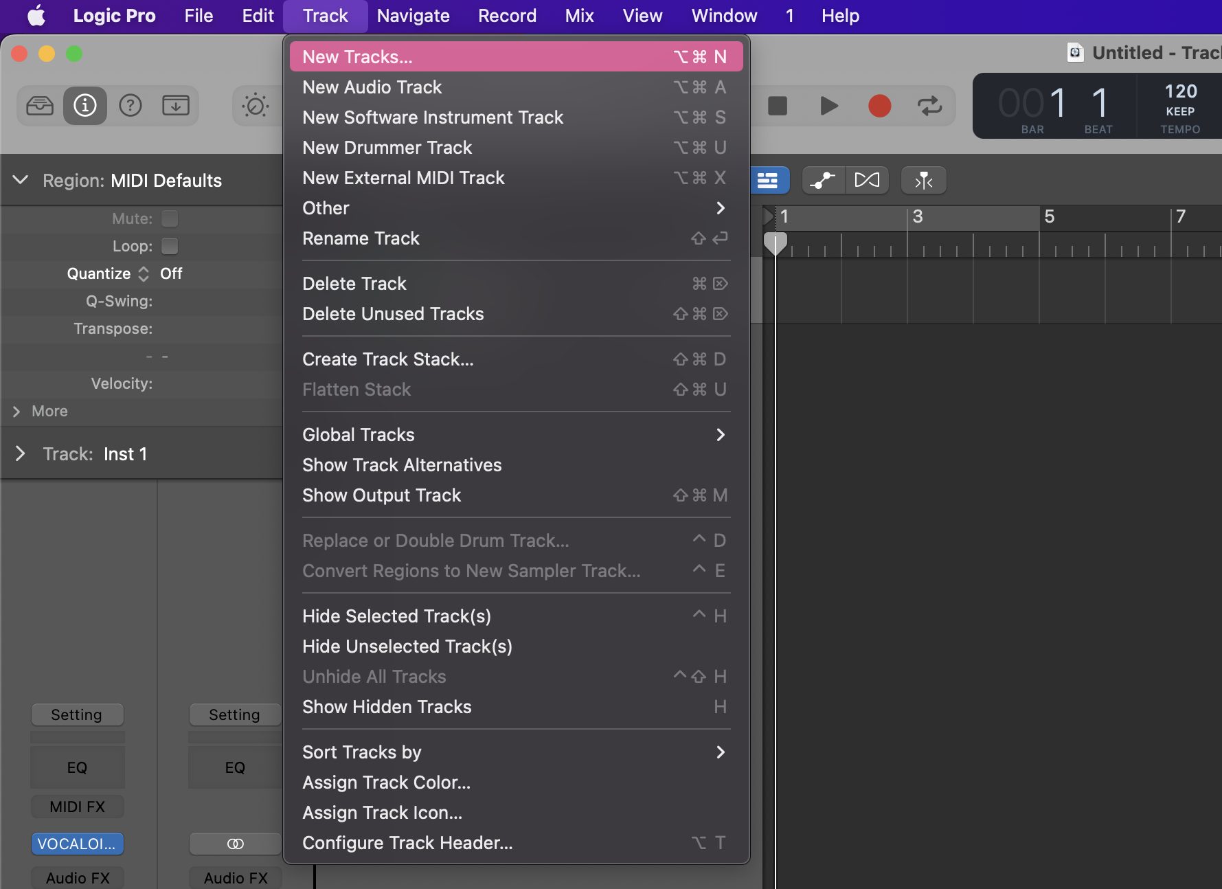Click the catch playhead icon
This screenshot has width=1222, height=889.
tap(923, 180)
